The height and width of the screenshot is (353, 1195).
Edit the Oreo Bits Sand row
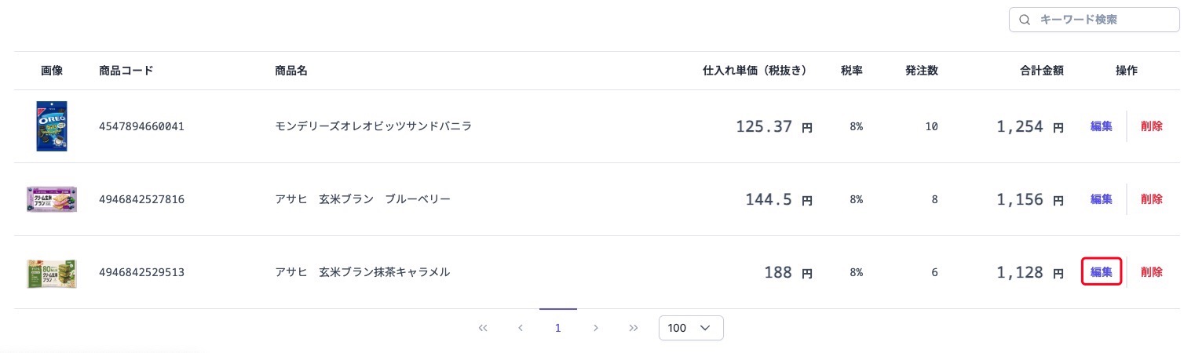[x=1101, y=126]
